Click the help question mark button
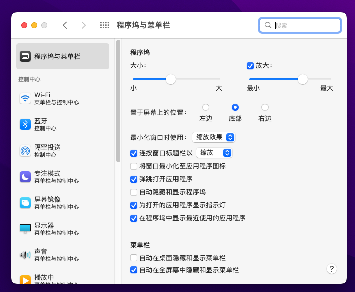The image size is (355, 292). click(x=332, y=269)
